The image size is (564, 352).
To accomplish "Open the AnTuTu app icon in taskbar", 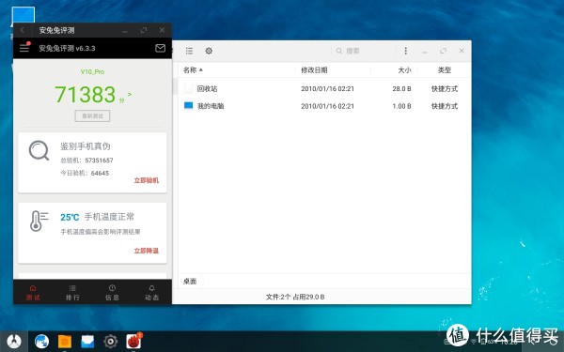I will tap(133, 341).
